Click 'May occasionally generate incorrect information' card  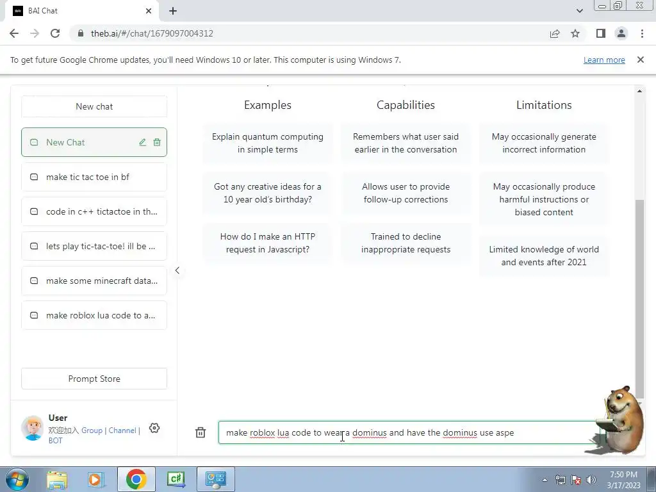pyautogui.click(x=544, y=143)
